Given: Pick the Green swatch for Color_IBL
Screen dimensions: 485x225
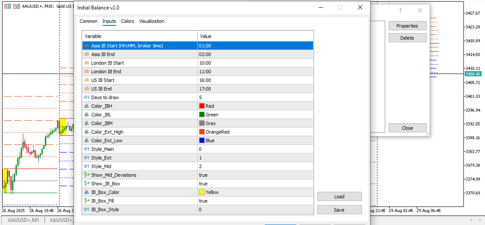Looking at the screenshot, I should coord(202,115).
